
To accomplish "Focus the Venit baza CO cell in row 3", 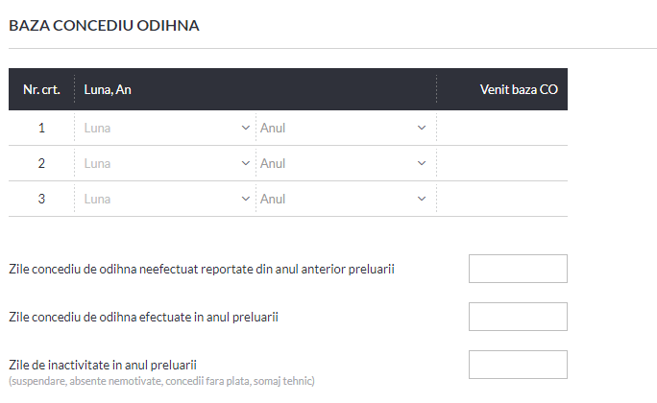I will [x=502, y=199].
